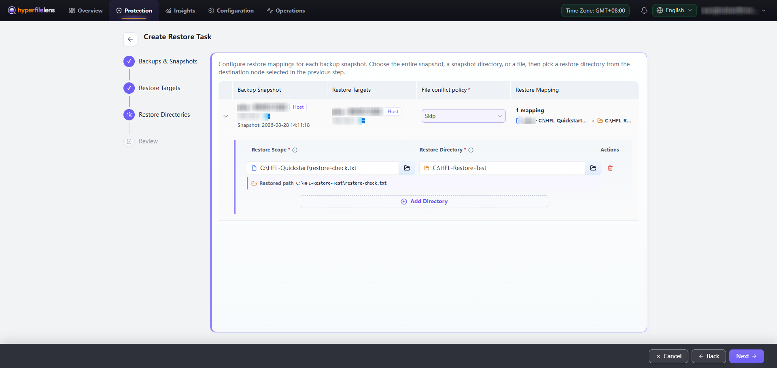The height and width of the screenshot is (368, 777).
Task: Click the Host tag in Backup Snapshot column
Action: (x=298, y=107)
